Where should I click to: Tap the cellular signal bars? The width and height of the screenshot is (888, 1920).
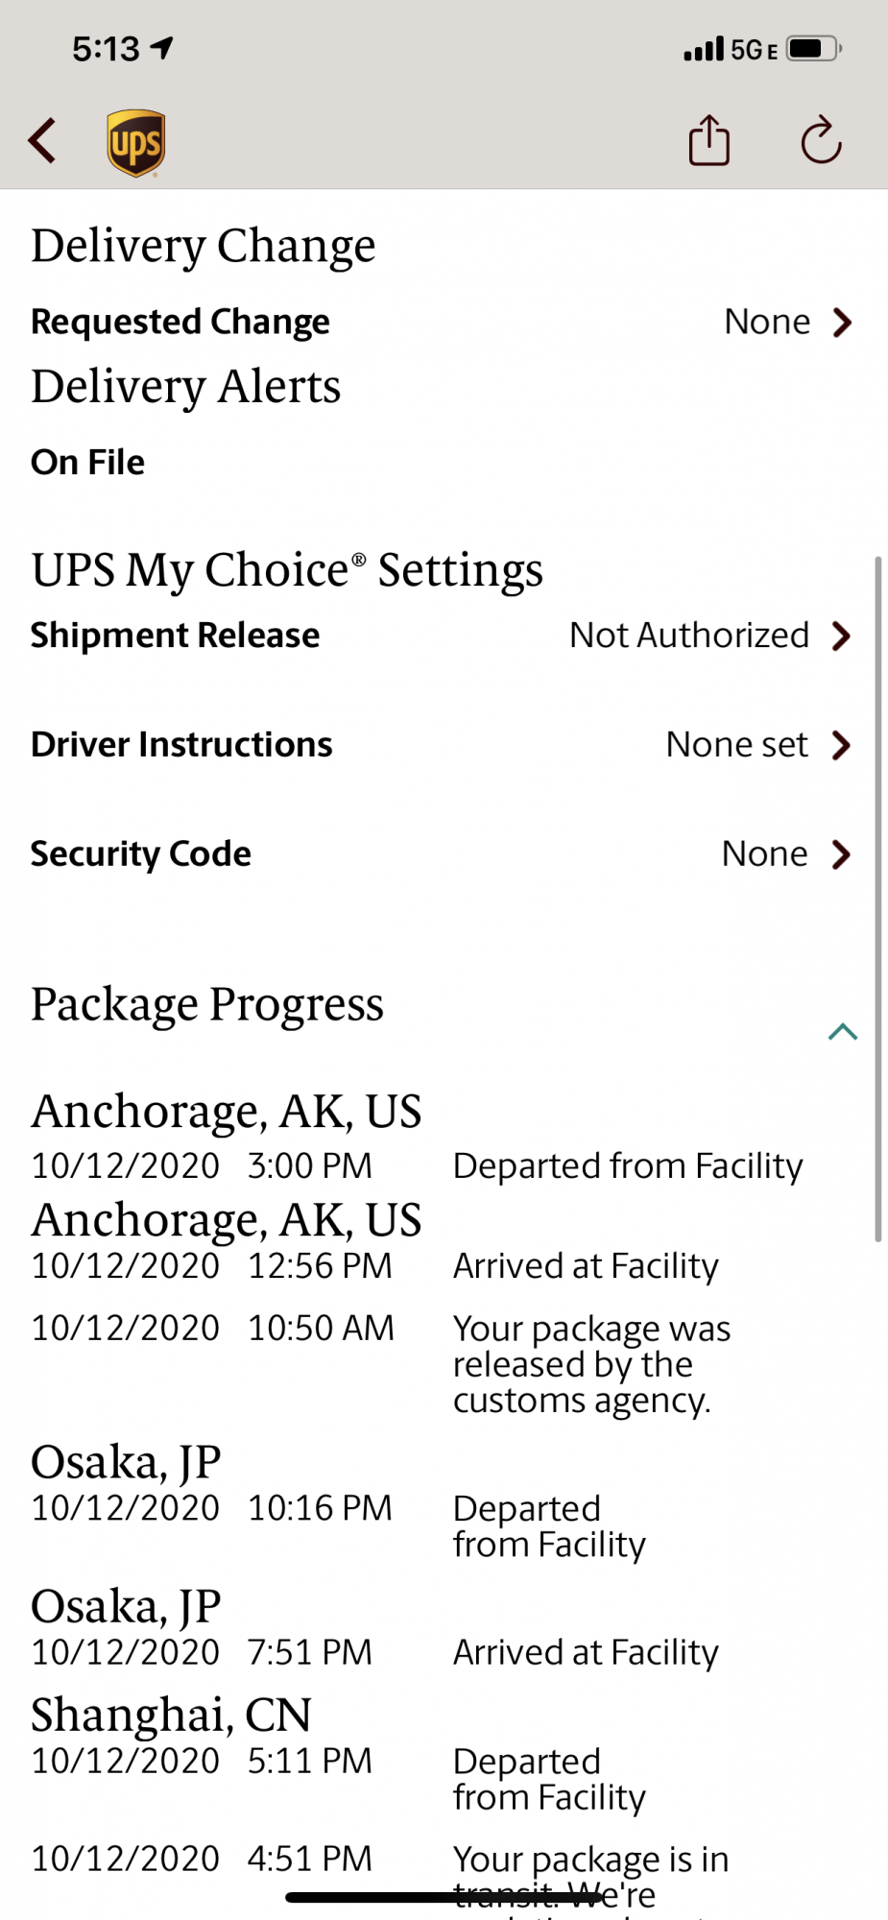pyautogui.click(x=704, y=49)
